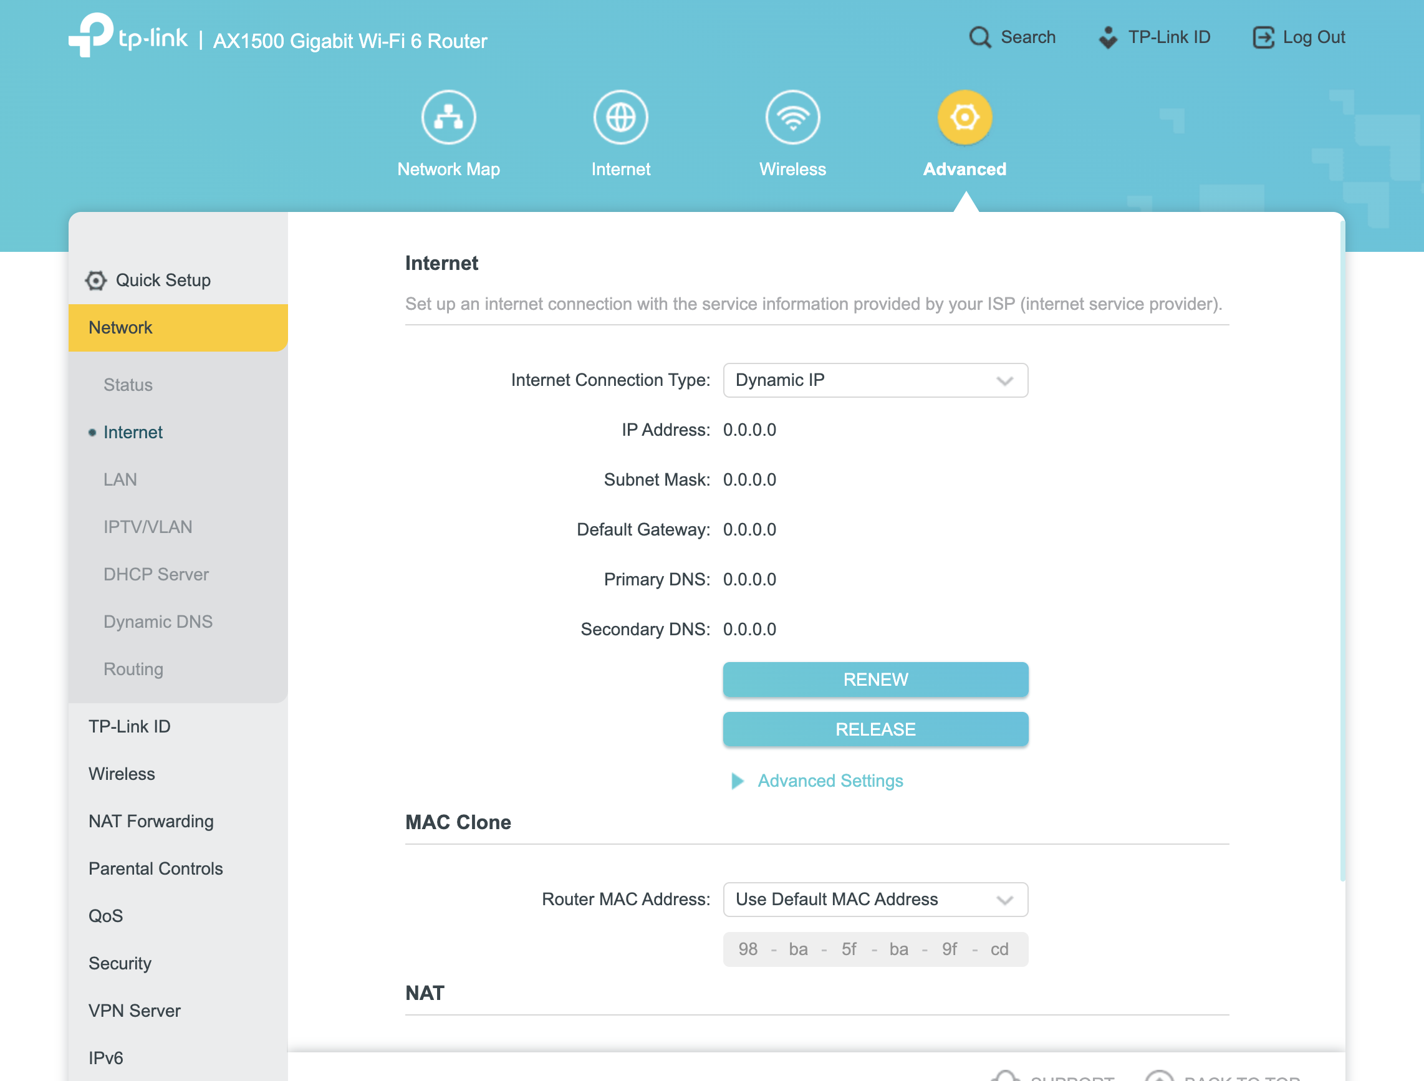
Task: Open the Internet globe icon tab
Action: [620, 118]
